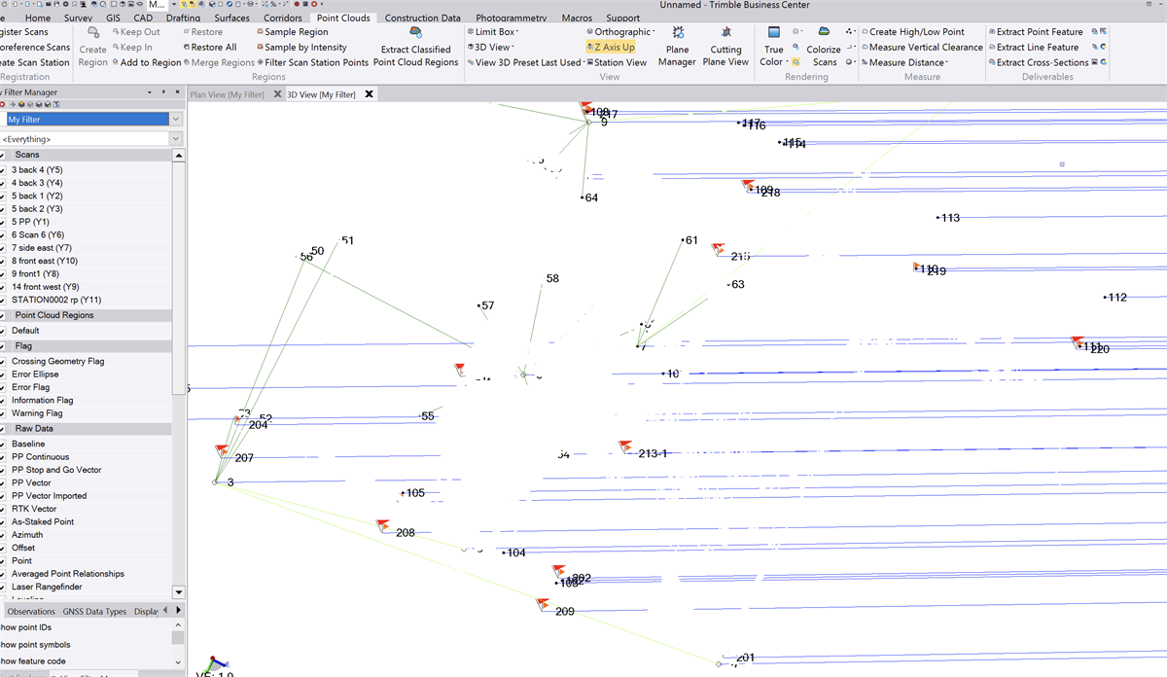Click the filter list scrollbar down arrow

coord(178,591)
